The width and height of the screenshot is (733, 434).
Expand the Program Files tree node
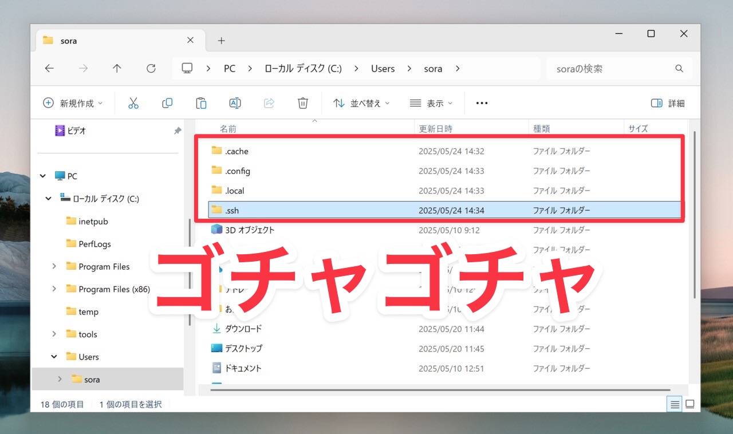click(54, 266)
